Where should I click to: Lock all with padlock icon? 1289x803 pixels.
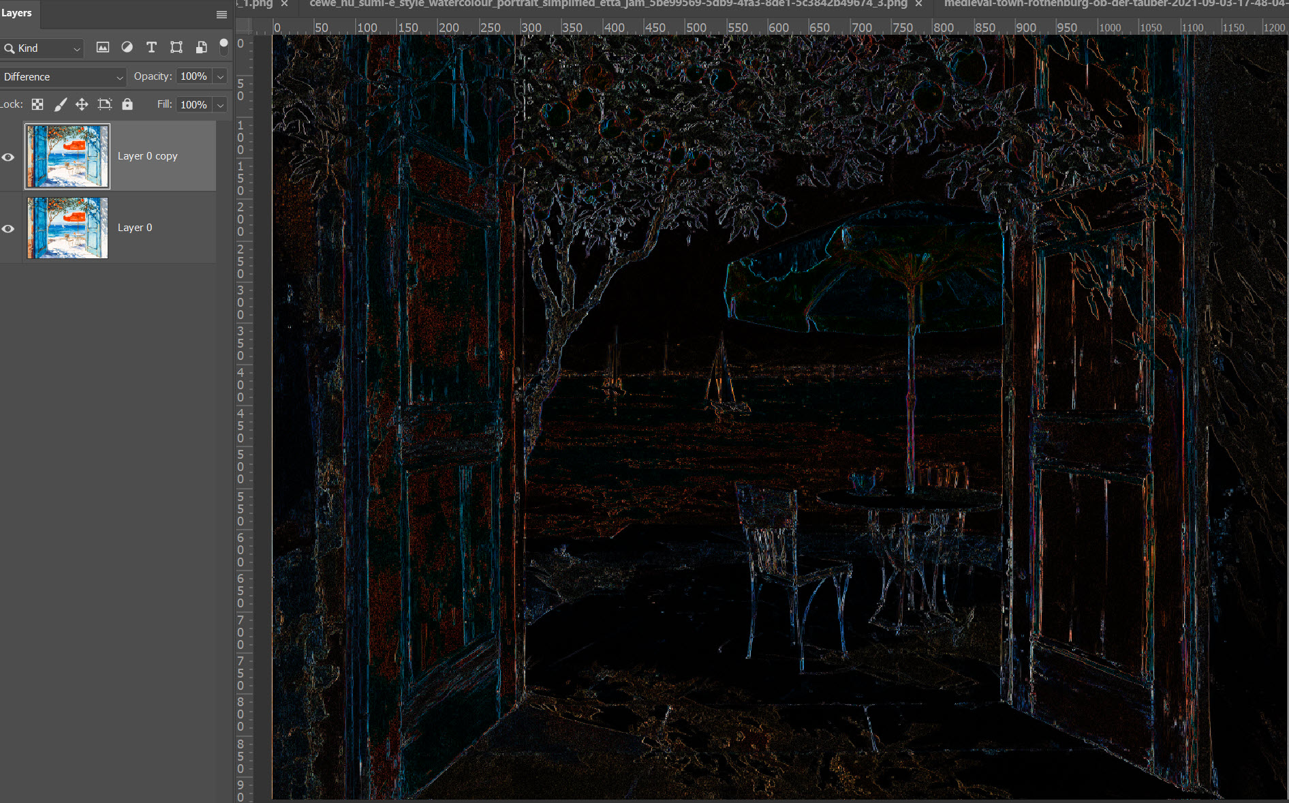pyautogui.click(x=127, y=104)
